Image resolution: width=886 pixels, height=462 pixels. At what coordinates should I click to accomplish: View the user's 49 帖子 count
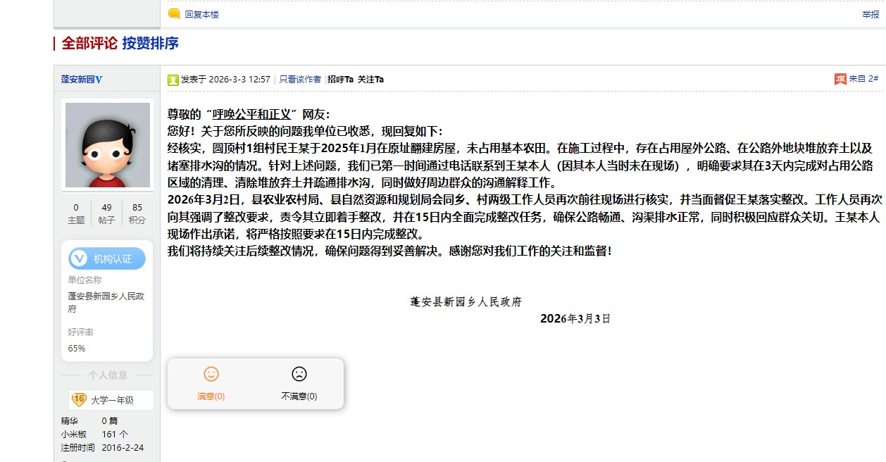pos(106,213)
